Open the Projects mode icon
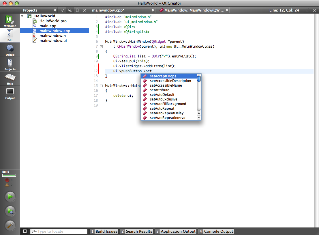This screenshot has height=235, width=319. click(x=10, y=64)
